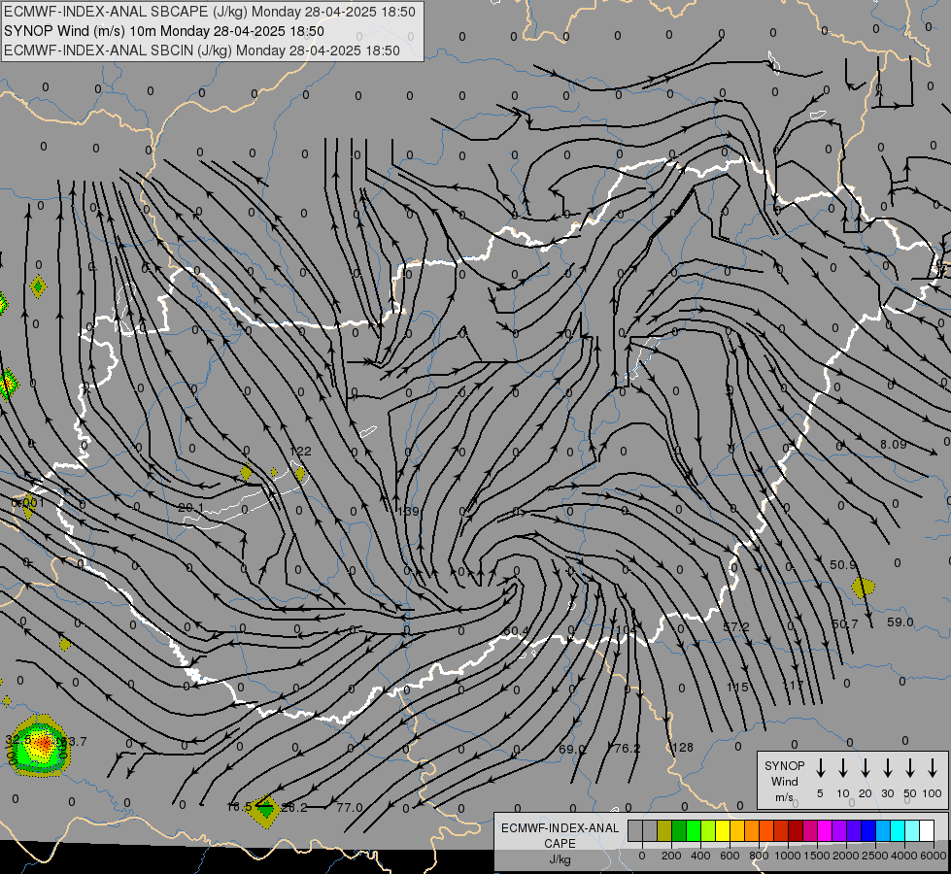Image resolution: width=951 pixels, height=874 pixels.
Task: Click the 69.0 value near the bottom
Action: [x=572, y=749]
